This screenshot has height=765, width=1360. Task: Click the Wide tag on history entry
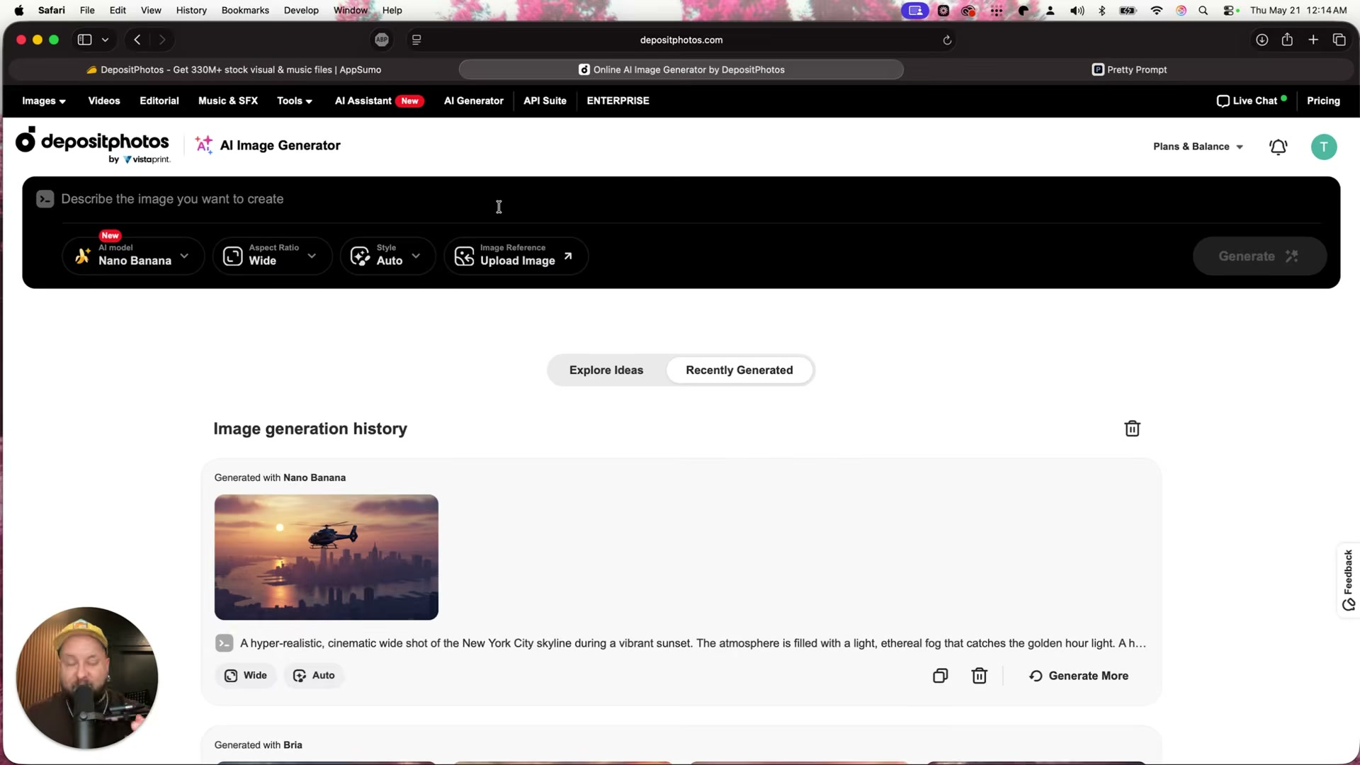point(246,676)
